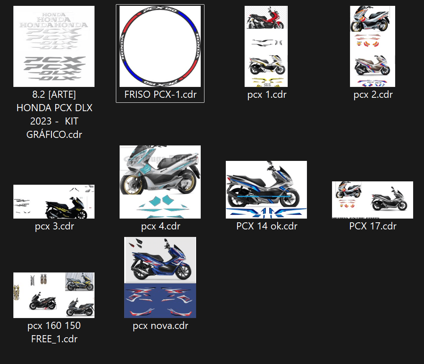Click the 'pcx 3.cdr' filename label

coord(54,227)
